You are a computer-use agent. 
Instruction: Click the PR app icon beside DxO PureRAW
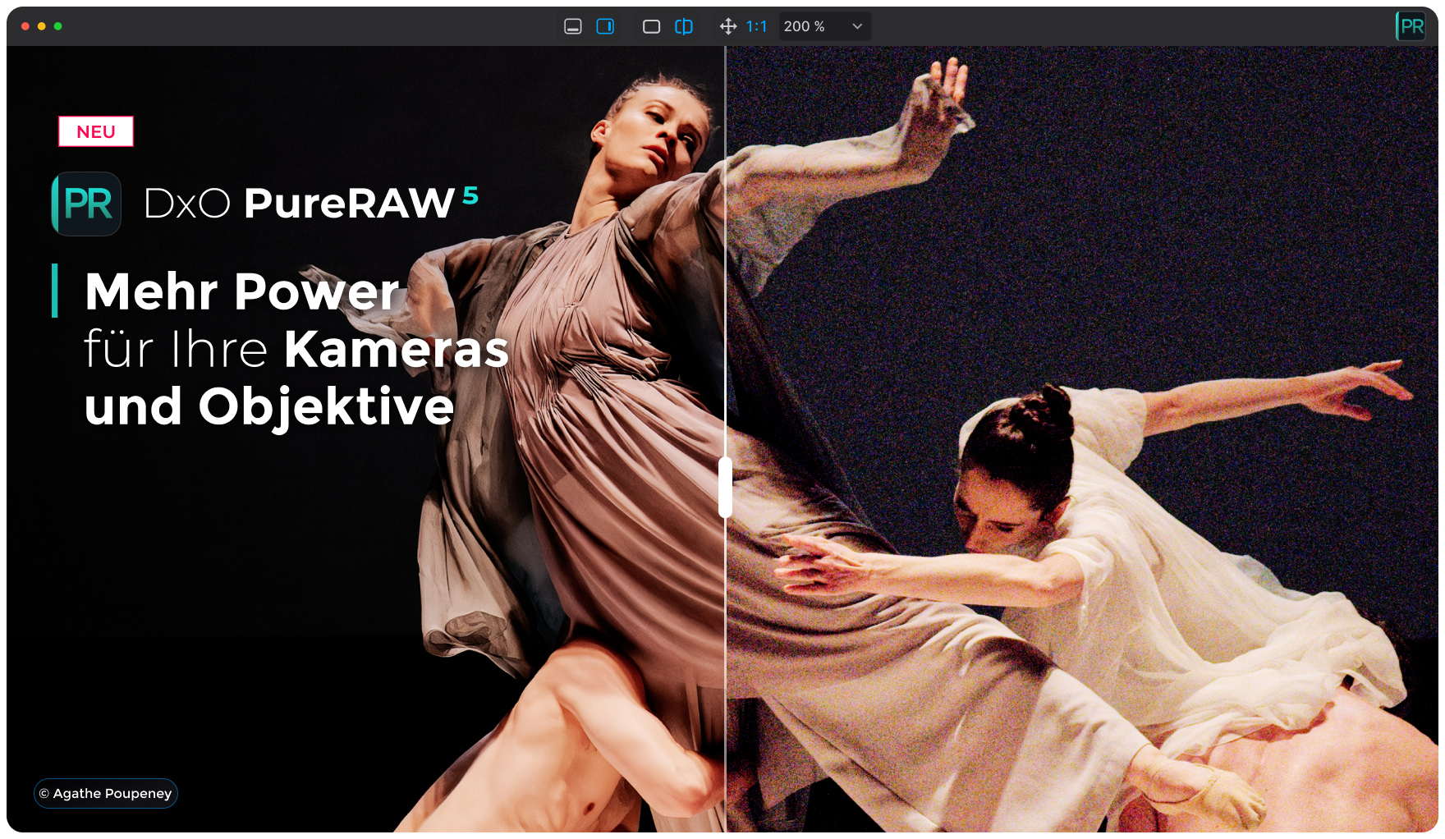pyautogui.click(x=86, y=204)
